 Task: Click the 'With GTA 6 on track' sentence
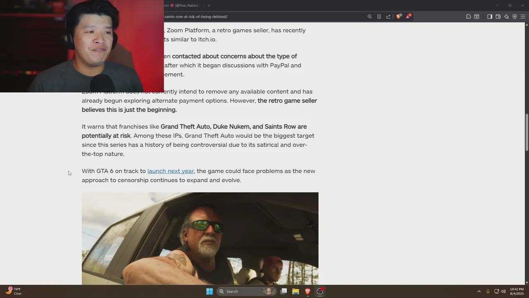click(198, 175)
